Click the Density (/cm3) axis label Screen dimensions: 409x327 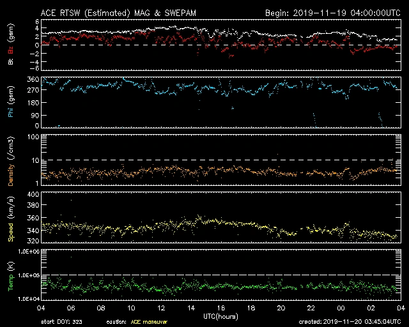[x=10, y=163]
